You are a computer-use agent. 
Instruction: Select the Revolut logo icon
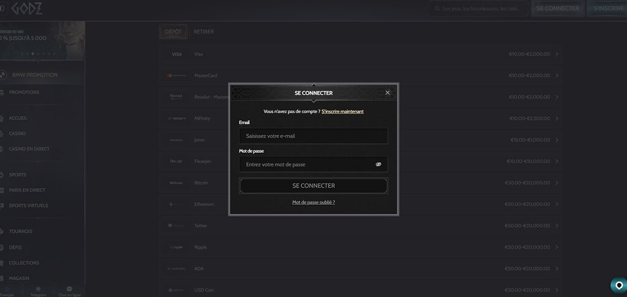coord(176,97)
